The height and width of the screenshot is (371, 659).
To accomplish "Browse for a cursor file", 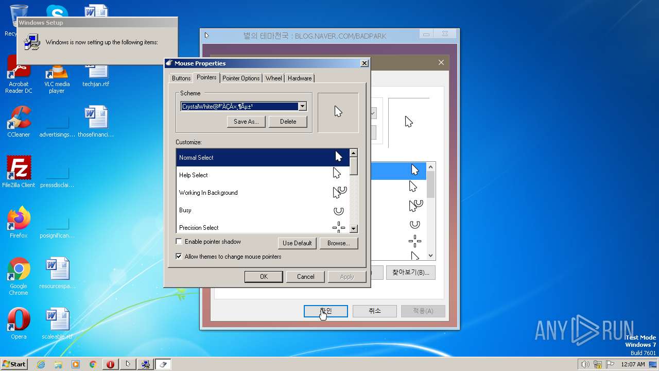I will 338,243.
